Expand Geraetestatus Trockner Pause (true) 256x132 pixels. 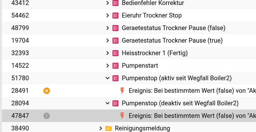107,40
